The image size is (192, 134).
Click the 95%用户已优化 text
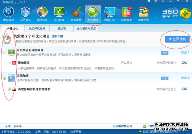point(166,89)
